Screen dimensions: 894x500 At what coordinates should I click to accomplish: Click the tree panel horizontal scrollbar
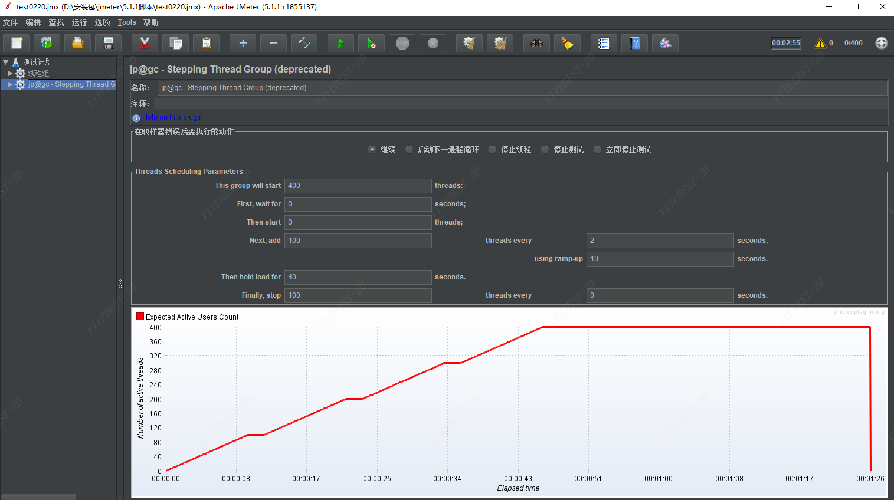click(38, 497)
